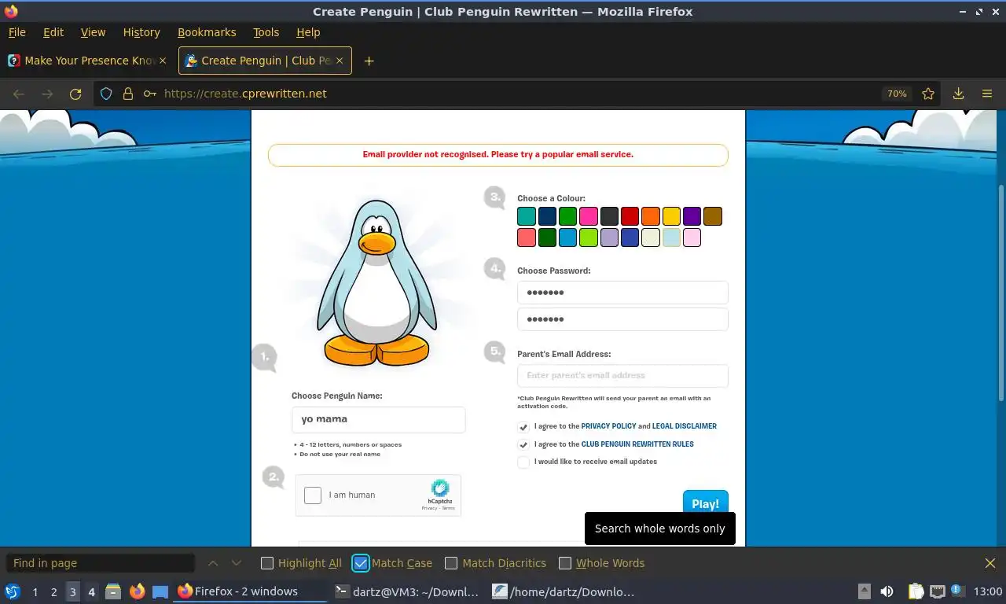Expand hidden tray items with the up arrow
Screen dimensions: 1006x604
(x=864, y=591)
